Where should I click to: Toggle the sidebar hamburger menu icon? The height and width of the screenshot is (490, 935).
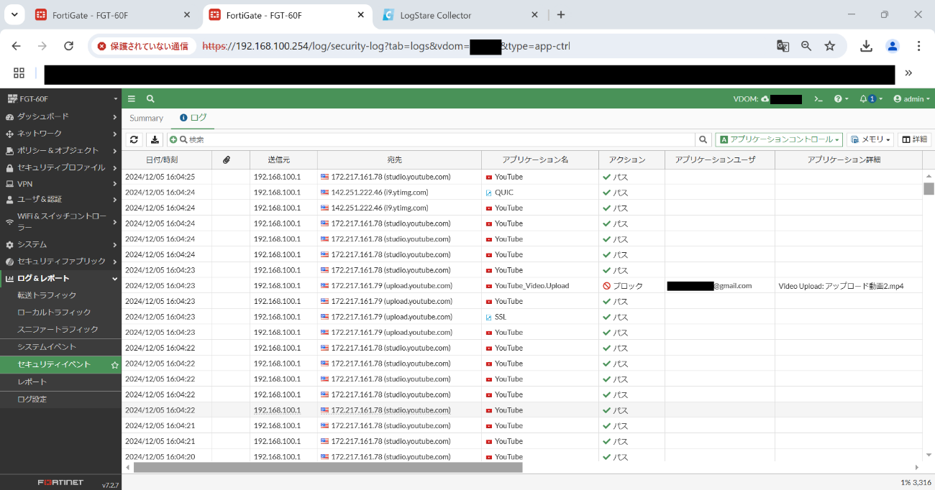[x=132, y=99]
